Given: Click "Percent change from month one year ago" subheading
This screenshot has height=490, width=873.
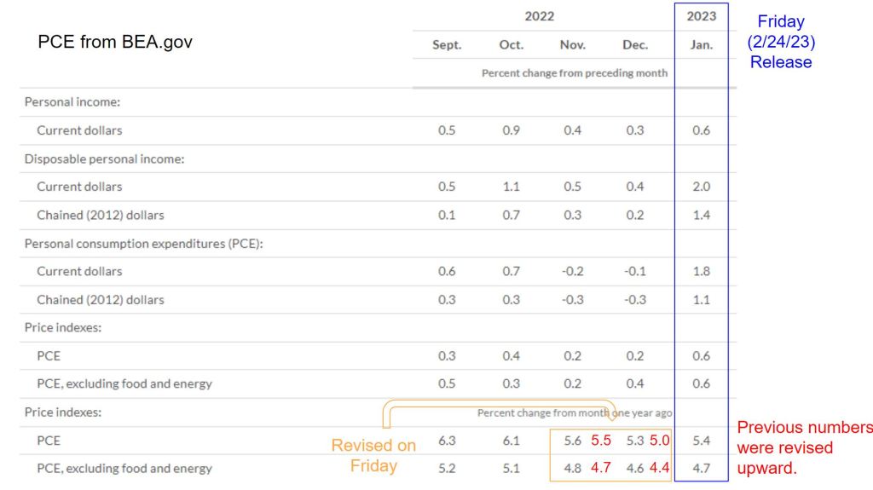Looking at the screenshot, I should pyautogui.click(x=575, y=412).
